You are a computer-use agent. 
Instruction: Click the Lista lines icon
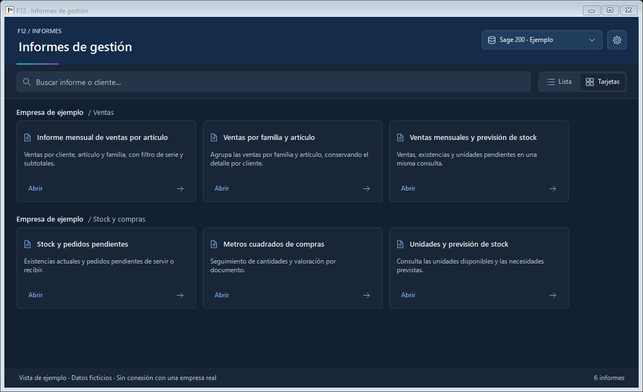[550, 82]
